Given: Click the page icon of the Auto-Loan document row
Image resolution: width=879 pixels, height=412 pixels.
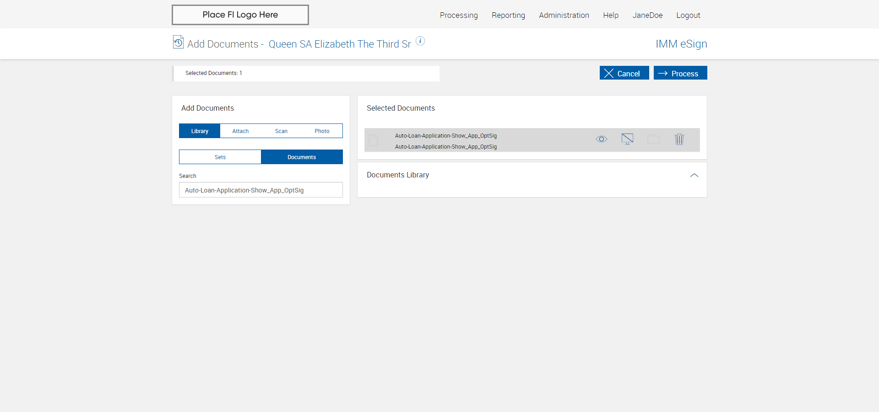Looking at the screenshot, I should 374,140.
